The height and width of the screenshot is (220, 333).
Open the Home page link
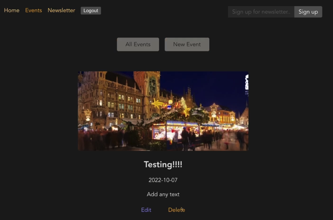(x=12, y=10)
